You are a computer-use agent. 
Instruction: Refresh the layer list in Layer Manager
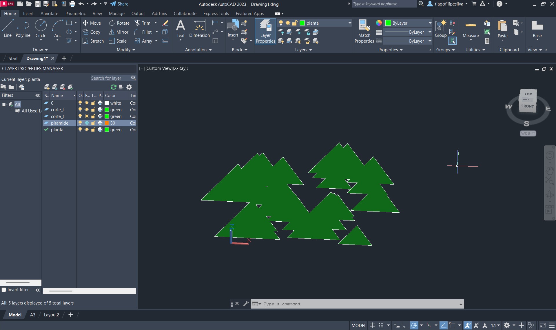(x=113, y=87)
